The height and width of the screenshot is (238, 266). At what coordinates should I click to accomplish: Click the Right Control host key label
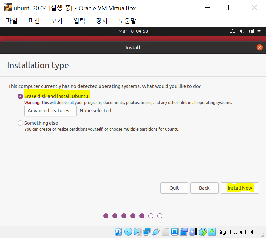(235, 232)
